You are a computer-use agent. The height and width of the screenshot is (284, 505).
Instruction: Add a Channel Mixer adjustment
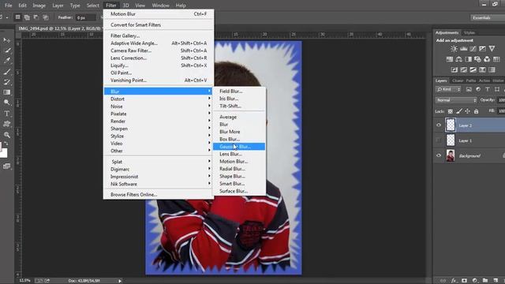pos(487,59)
